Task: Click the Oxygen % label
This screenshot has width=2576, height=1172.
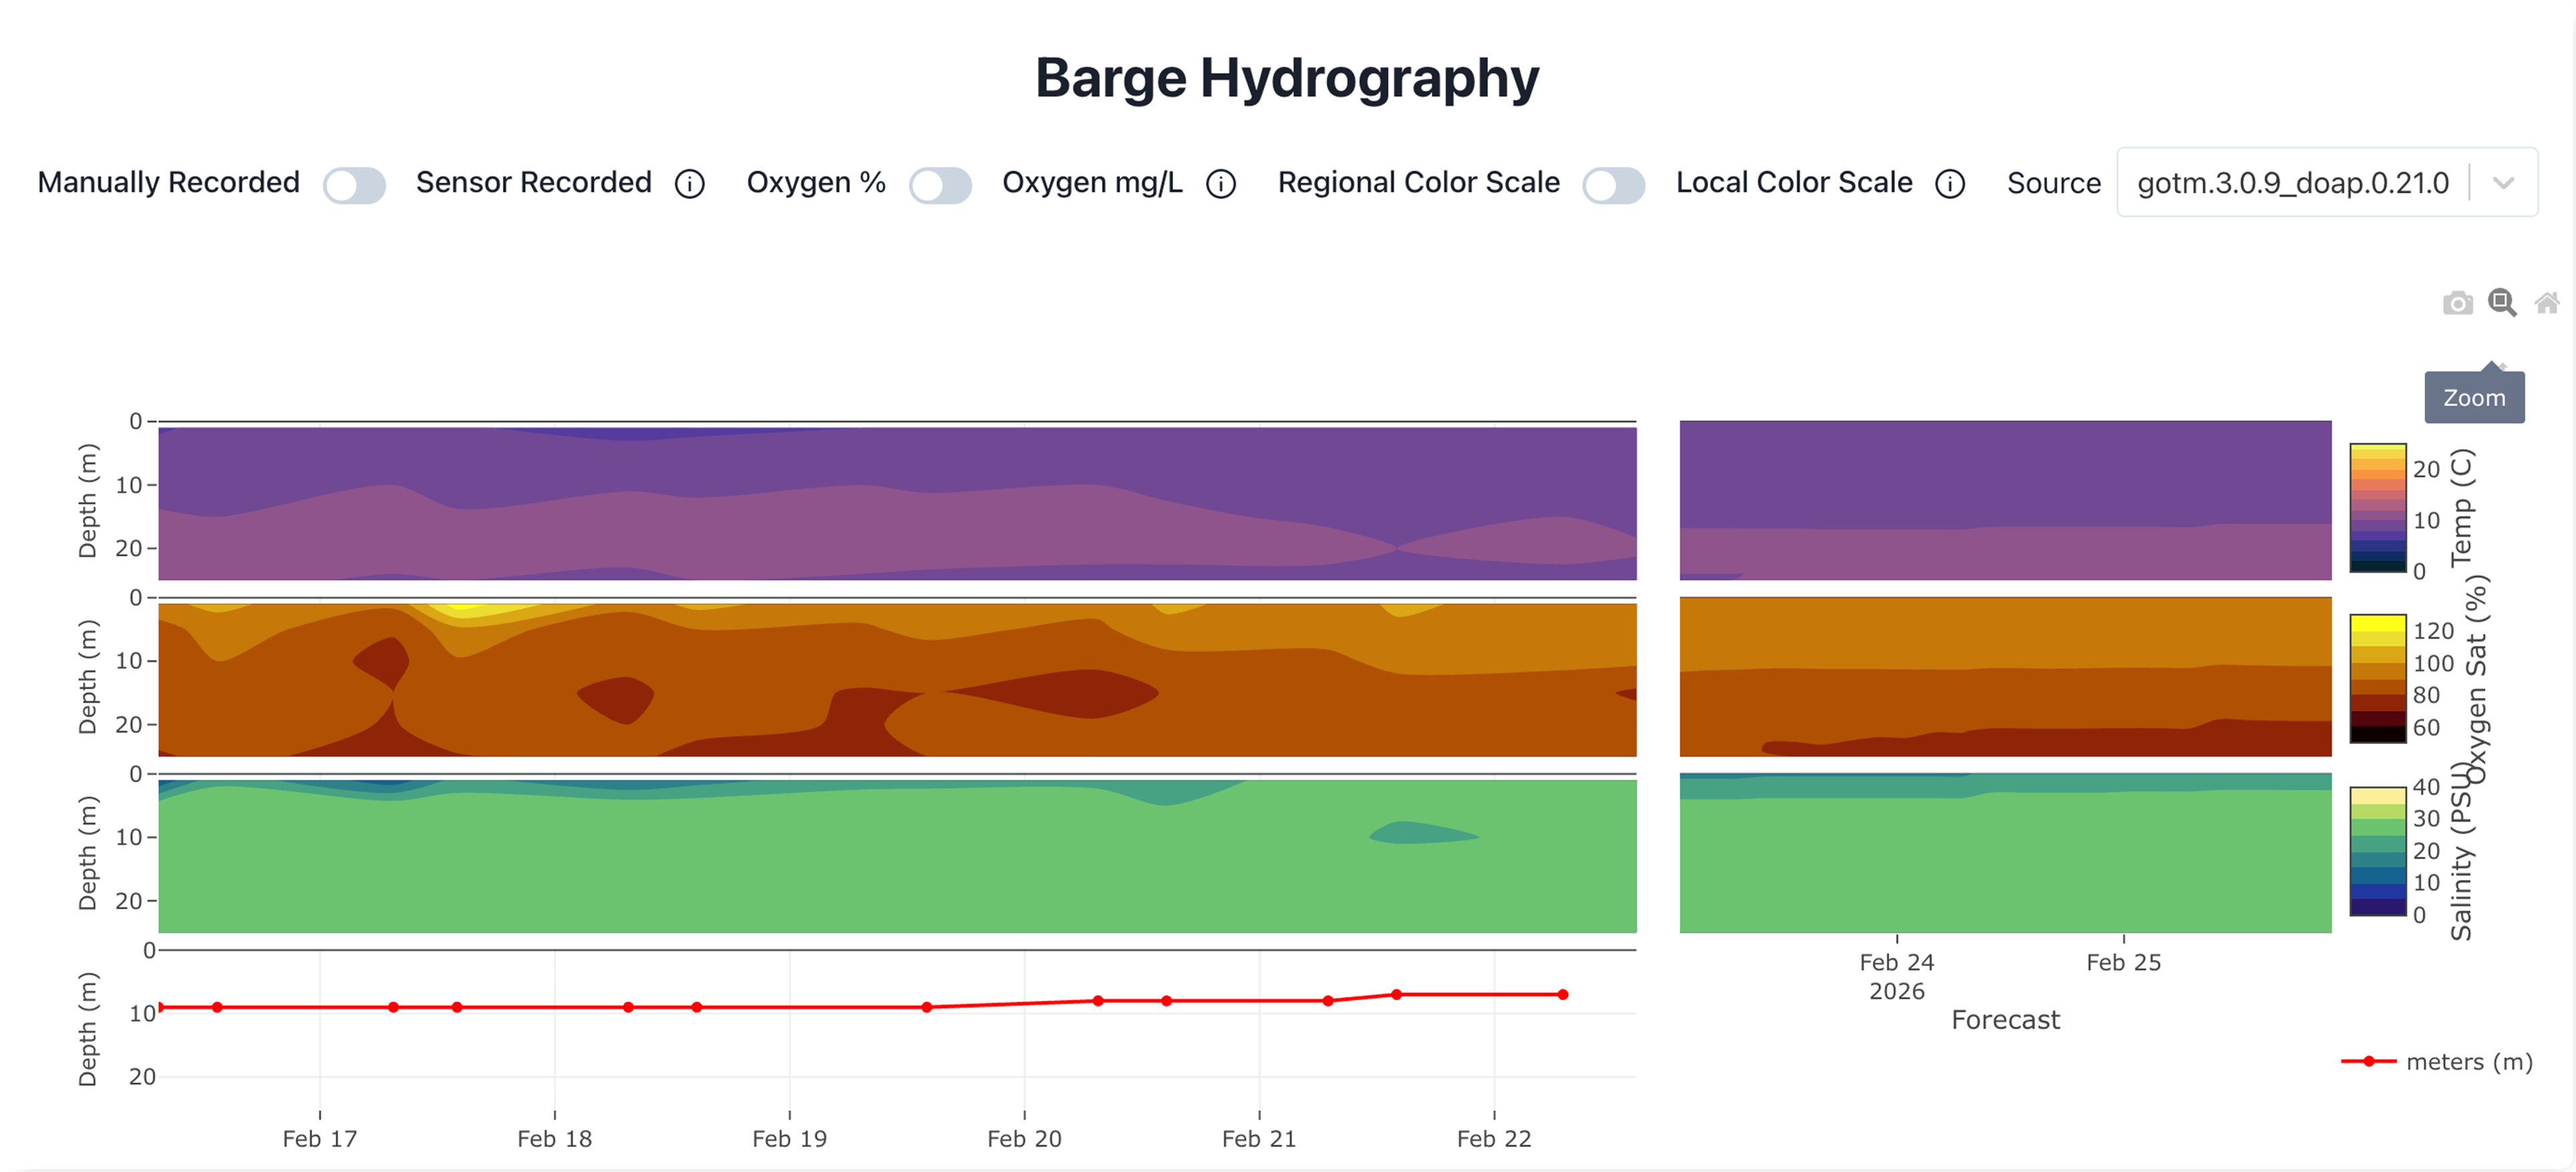Action: tap(816, 183)
